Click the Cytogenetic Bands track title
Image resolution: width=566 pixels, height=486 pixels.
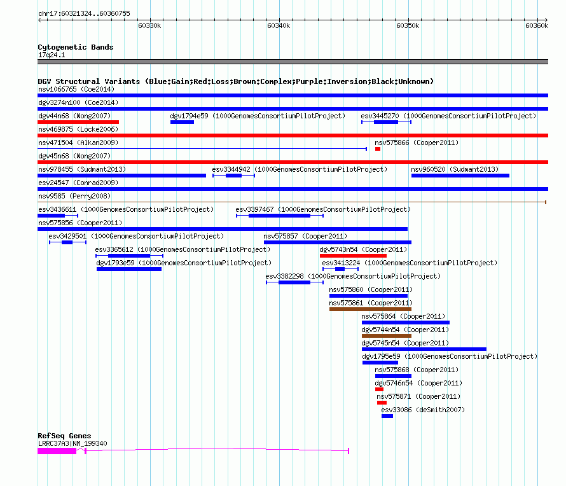point(76,47)
